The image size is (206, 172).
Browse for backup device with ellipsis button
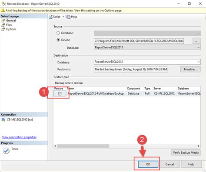[x=196, y=41]
